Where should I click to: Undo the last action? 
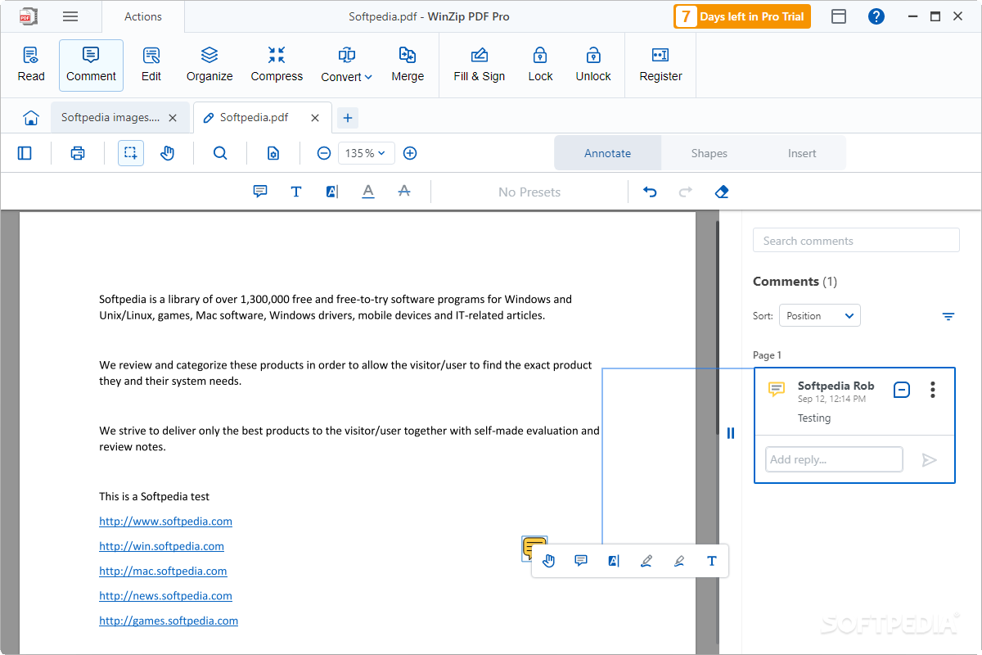pyautogui.click(x=650, y=192)
